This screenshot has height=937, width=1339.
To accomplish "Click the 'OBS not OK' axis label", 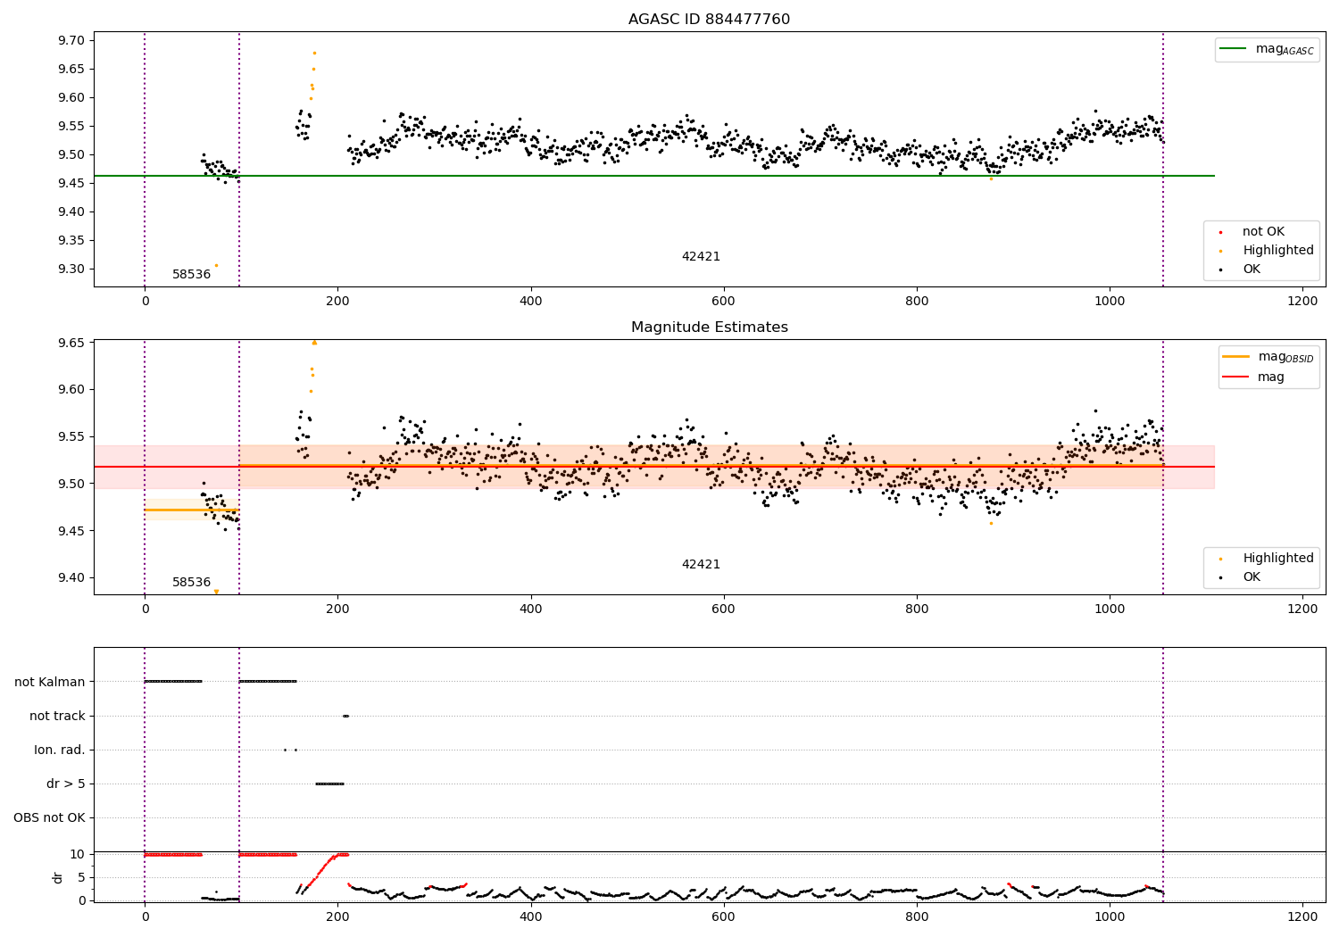I will (x=49, y=818).
